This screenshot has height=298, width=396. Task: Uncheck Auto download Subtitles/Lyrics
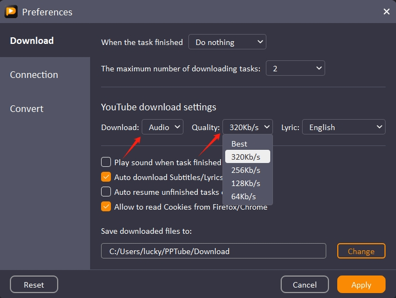point(106,177)
